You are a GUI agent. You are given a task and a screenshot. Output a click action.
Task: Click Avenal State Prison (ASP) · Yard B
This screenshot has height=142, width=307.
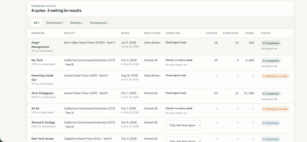pyautogui.click(x=86, y=93)
